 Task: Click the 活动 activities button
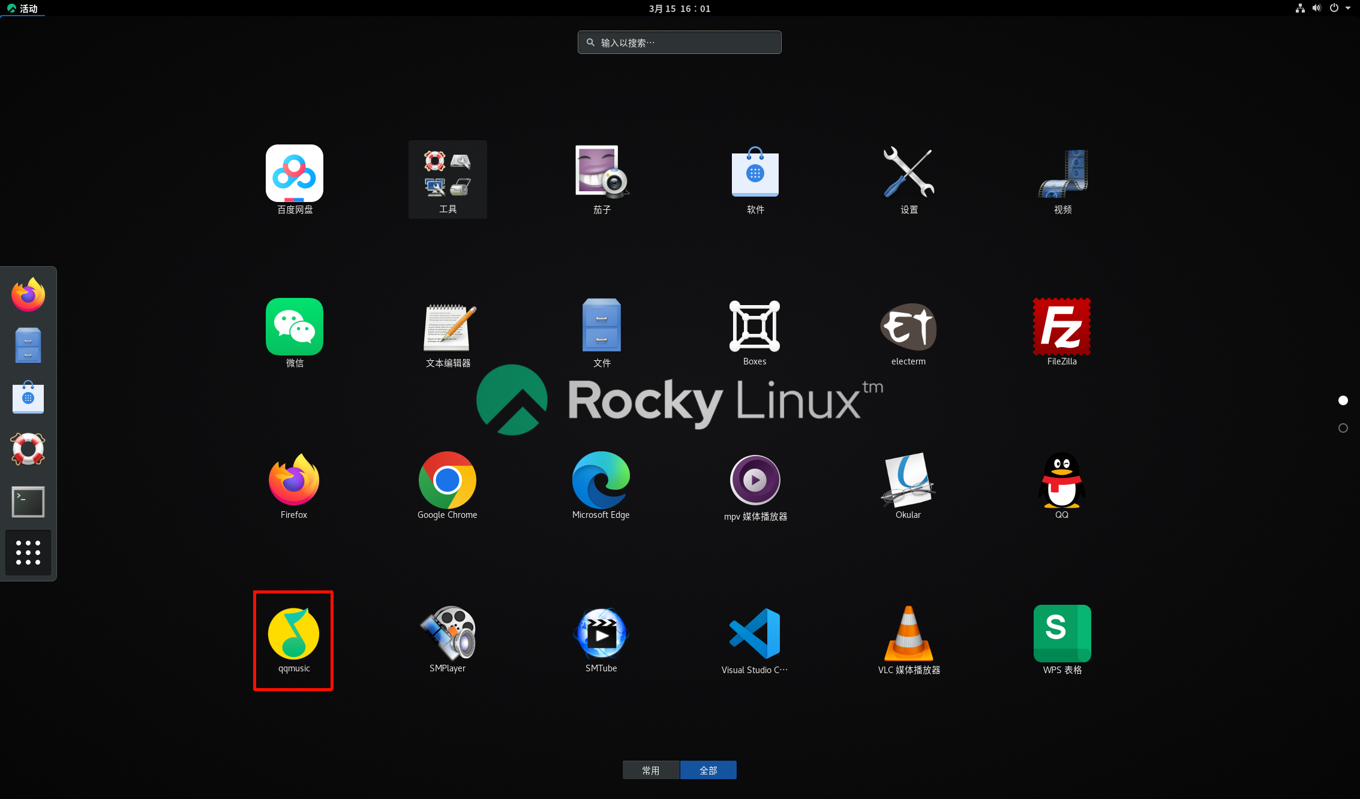pyautogui.click(x=23, y=8)
